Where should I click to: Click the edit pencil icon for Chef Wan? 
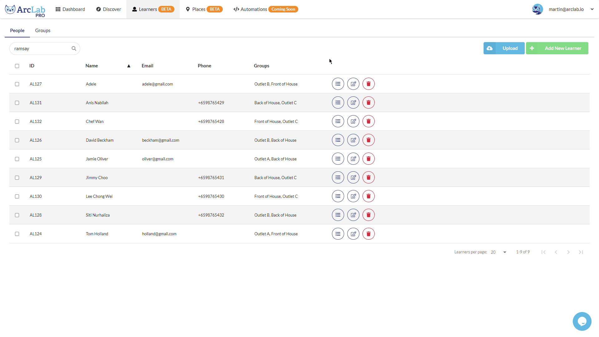point(353,121)
